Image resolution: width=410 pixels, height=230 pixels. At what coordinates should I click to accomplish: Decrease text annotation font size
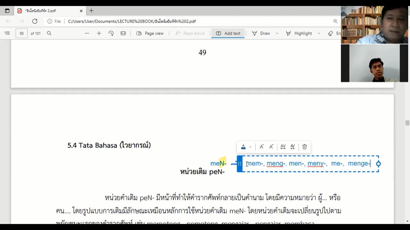tap(271, 147)
